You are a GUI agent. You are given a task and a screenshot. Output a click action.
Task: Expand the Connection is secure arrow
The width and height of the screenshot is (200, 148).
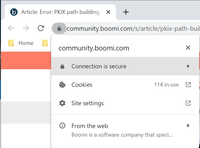pyautogui.click(x=188, y=66)
